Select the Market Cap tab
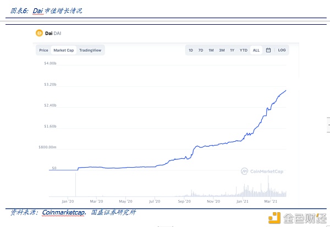 tap(64, 50)
